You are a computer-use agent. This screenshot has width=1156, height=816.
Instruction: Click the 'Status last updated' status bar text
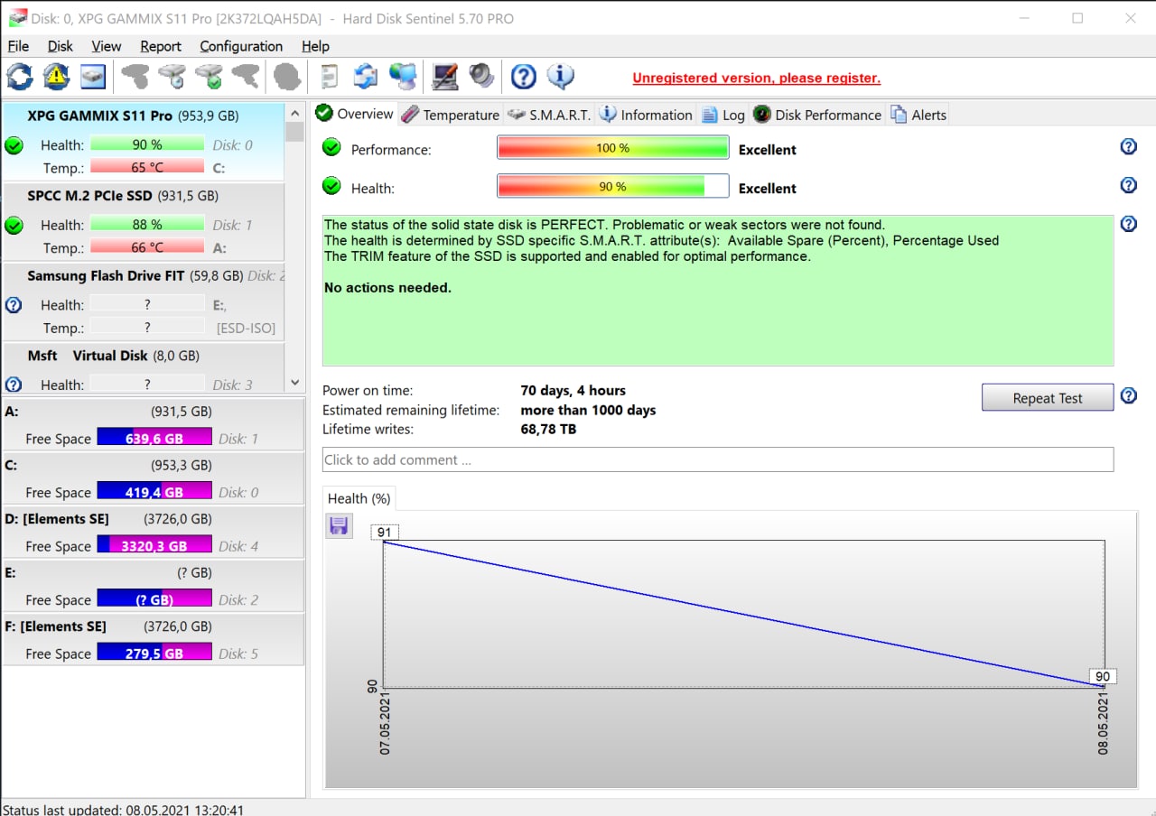pyautogui.click(x=124, y=810)
